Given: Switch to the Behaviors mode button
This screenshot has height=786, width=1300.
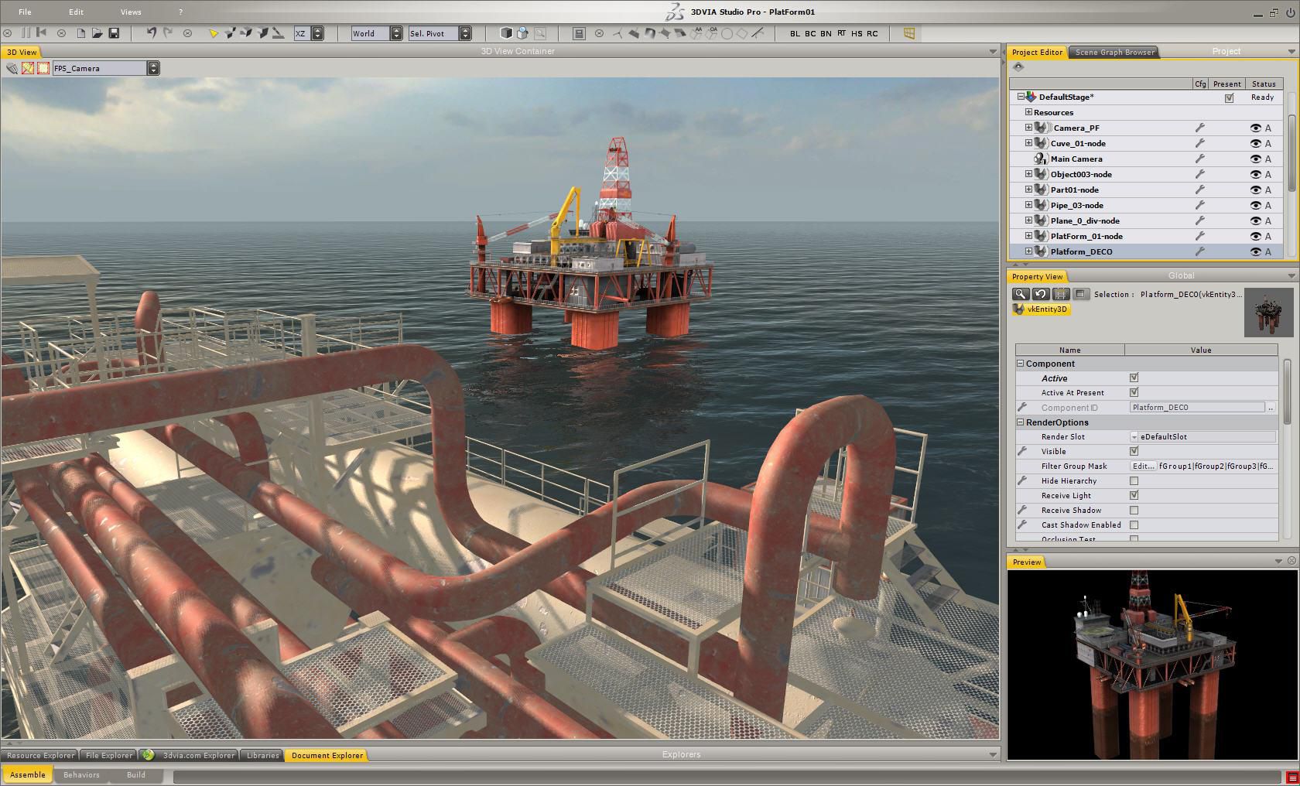Looking at the screenshot, I should tap(81, 774).
